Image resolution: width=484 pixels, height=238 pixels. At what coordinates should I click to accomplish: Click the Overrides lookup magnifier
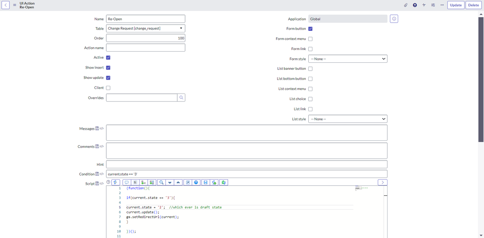pyautogui.click(x=181, y=98)
